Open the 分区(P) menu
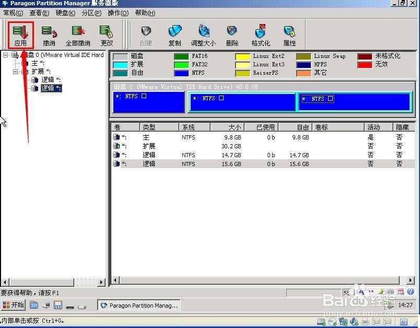 pyautogui.click(x=91, y=13)
